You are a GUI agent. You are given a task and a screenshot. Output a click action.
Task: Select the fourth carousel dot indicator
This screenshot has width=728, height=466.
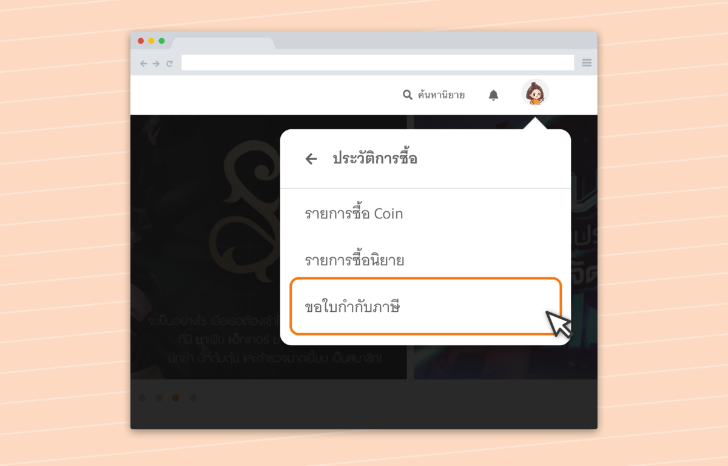pyautogui.click(x=193, y=398)
